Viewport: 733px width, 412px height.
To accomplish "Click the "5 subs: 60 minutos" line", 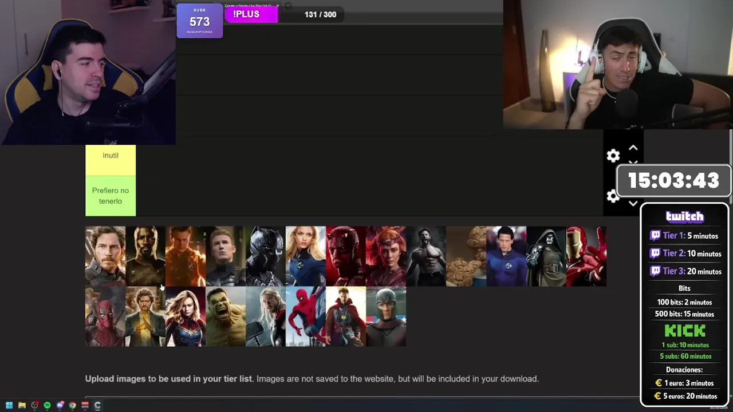I will pyautogui.click(x=685, y=356).
